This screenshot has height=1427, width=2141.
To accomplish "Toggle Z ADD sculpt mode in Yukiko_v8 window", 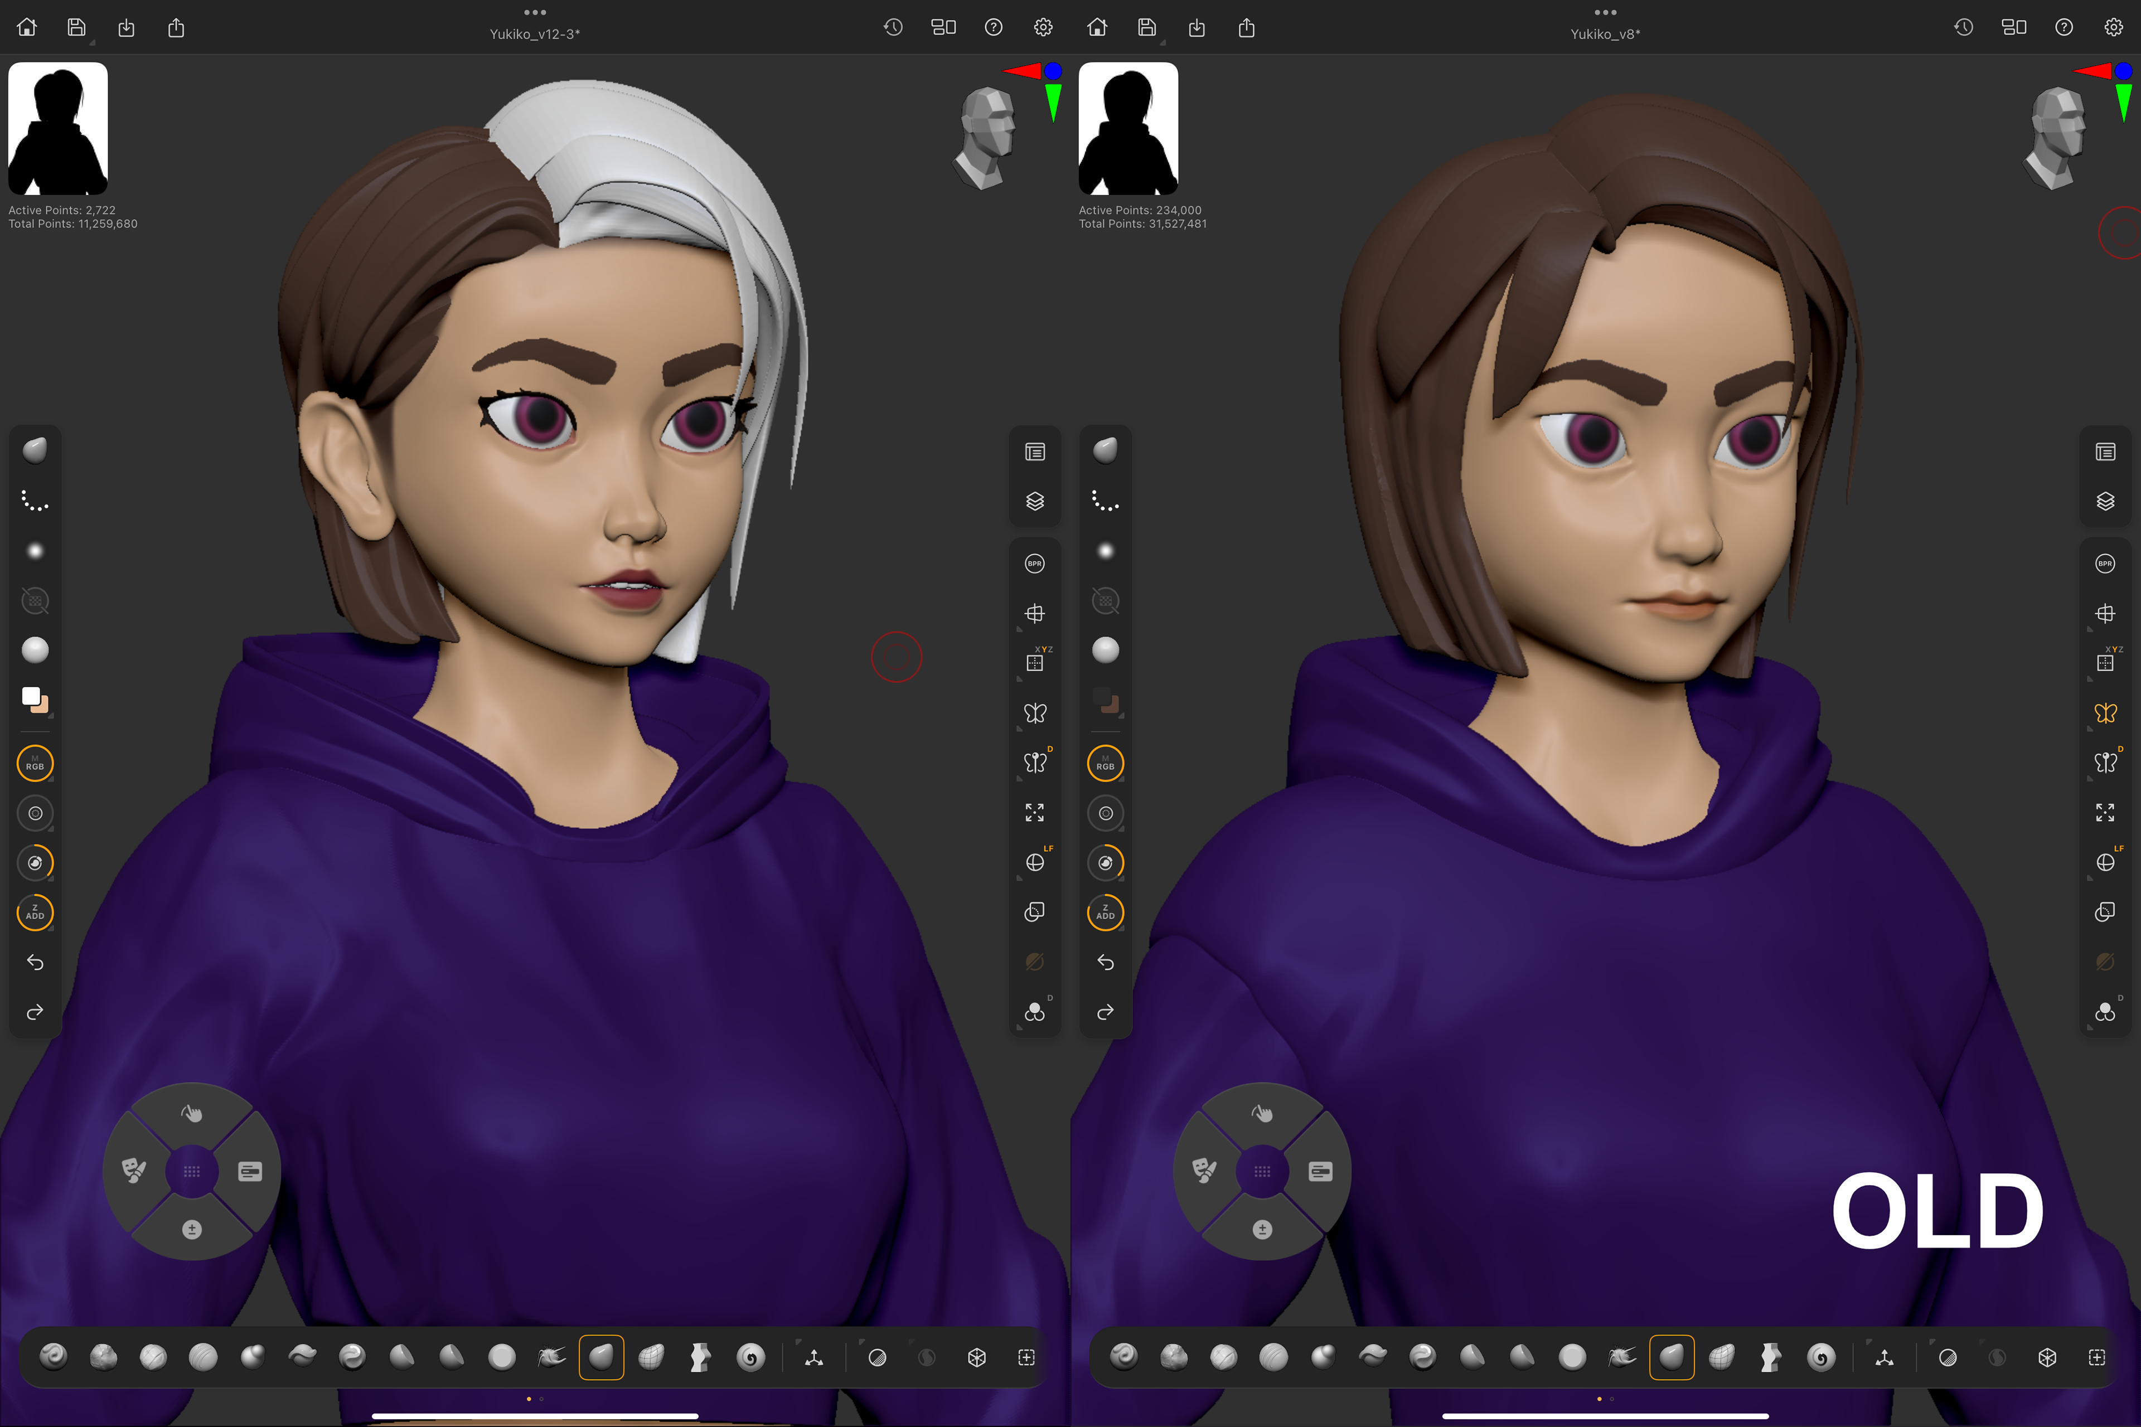I will 1105,912.
